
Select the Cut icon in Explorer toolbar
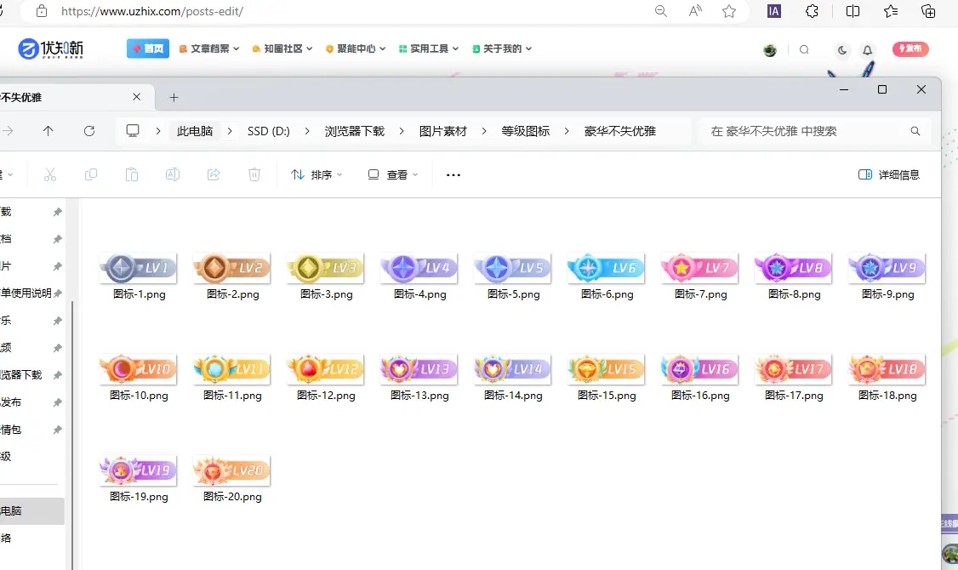point(50,174)
